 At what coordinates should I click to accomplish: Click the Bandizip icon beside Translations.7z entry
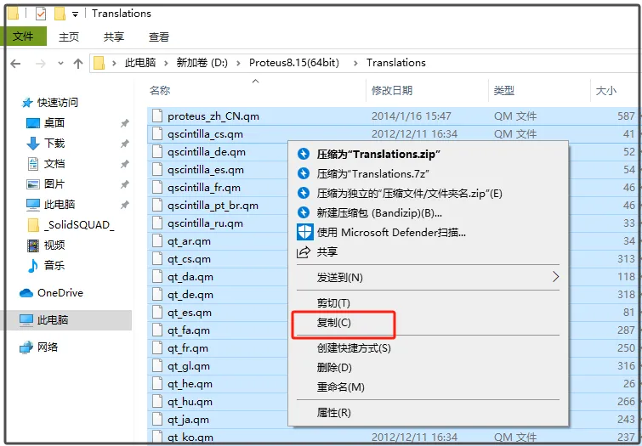coord(304,173)
